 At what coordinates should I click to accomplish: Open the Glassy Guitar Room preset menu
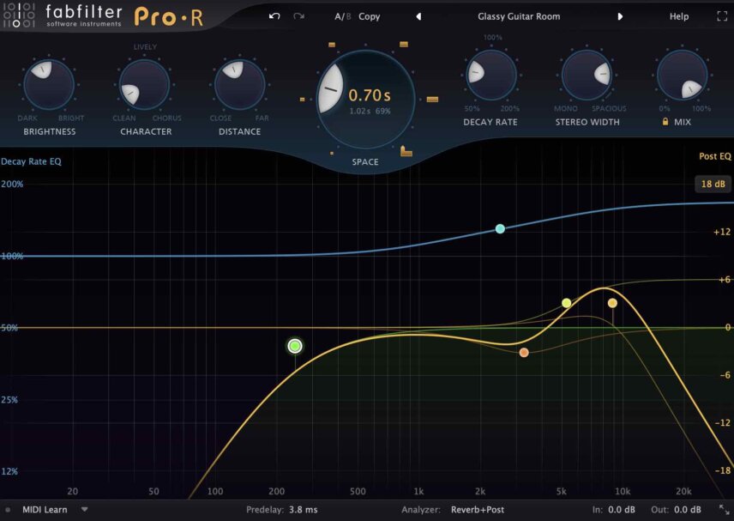pos(519,16)
